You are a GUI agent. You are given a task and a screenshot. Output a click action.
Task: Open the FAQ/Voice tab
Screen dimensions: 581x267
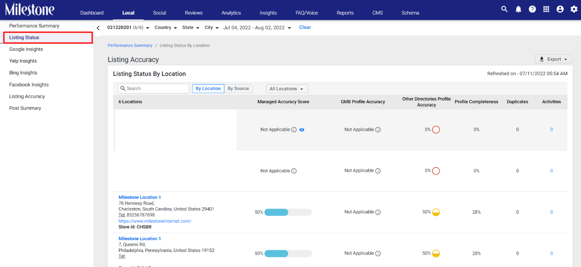tap(307, 13)
